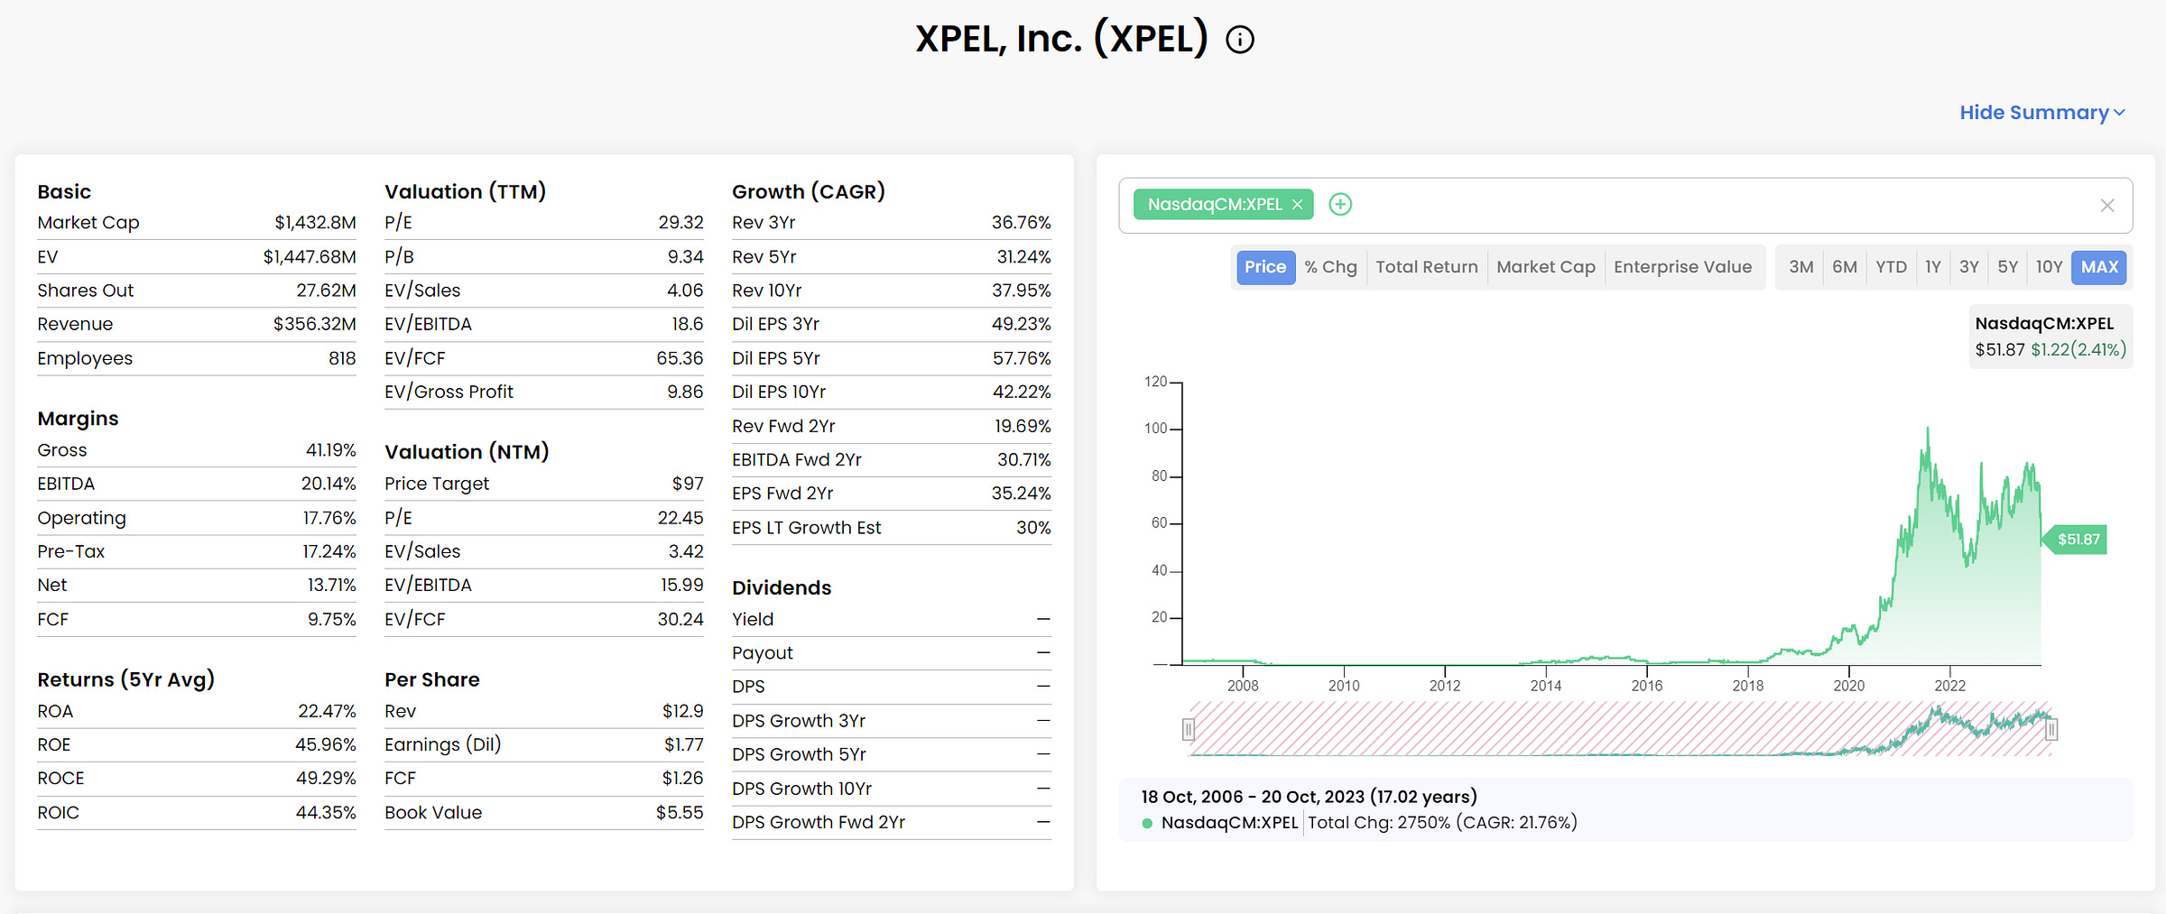Set chart range to 1Y
Viewport: 2166px width, 914px height.
click(1933, 267)
